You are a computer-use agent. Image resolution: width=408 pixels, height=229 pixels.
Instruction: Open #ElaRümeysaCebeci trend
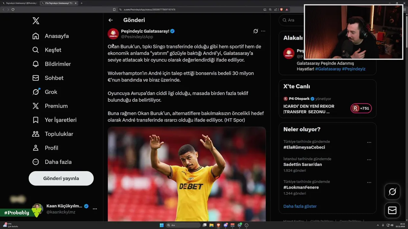pos(304,147)
